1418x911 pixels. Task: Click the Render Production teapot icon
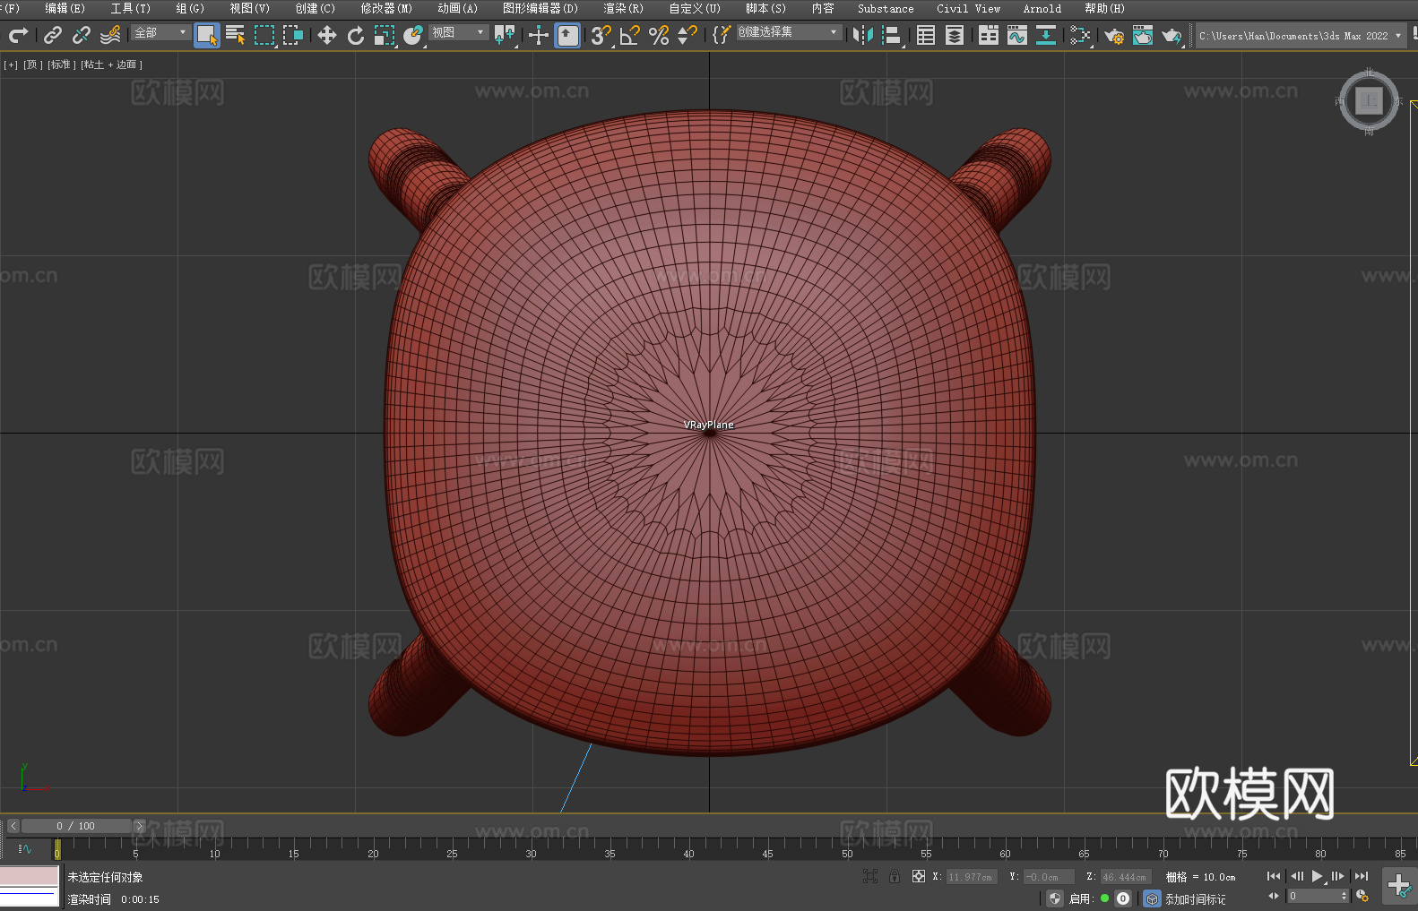point(1172,35)
